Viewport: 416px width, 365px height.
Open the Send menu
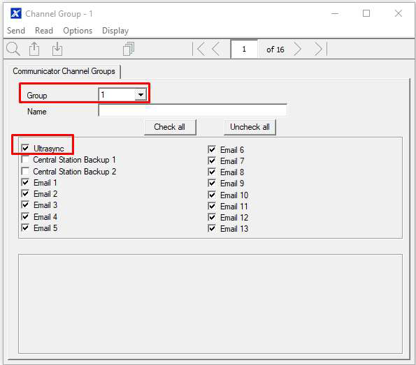pyautogui.click(x=16, y=31)
